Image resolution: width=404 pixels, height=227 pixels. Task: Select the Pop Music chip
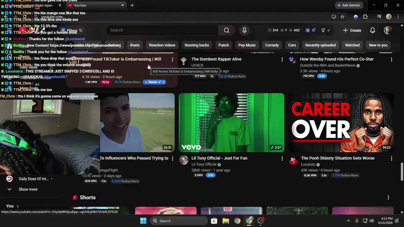[x=247, y=45]
